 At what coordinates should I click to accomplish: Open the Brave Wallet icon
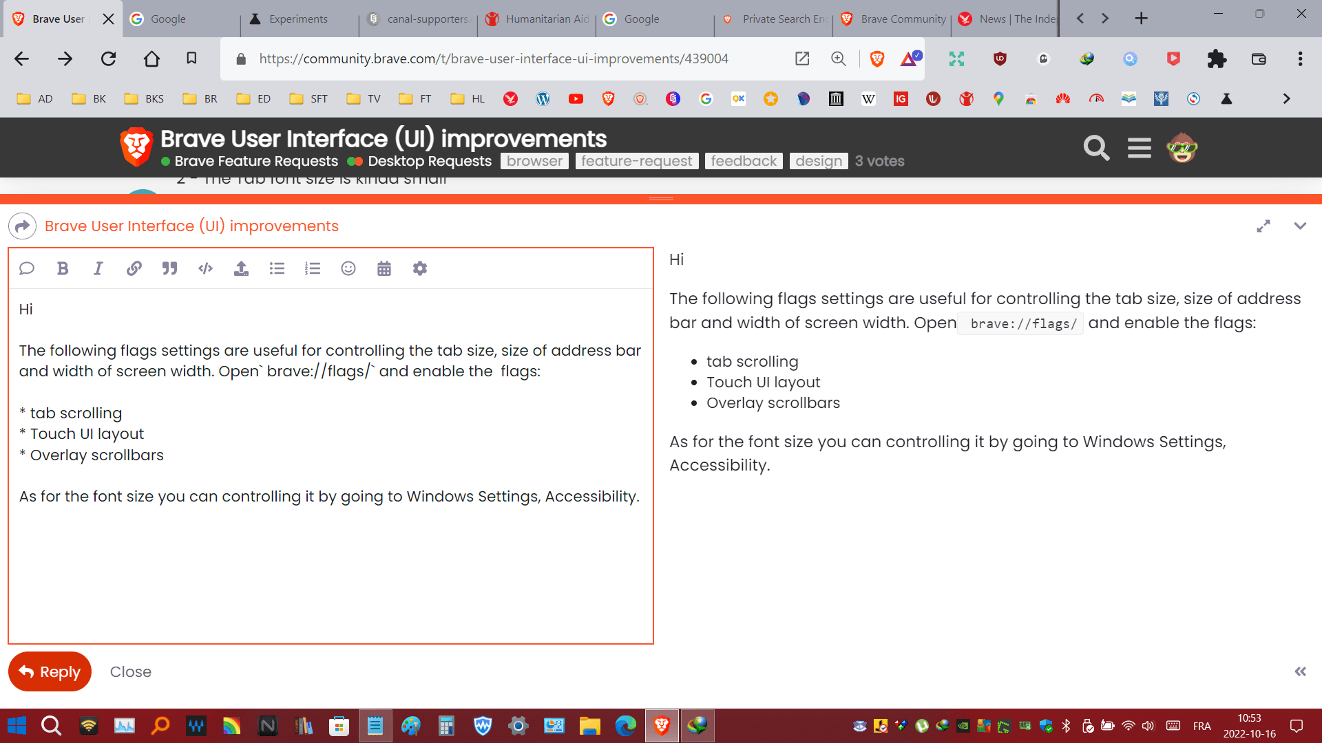point(1259,58)
